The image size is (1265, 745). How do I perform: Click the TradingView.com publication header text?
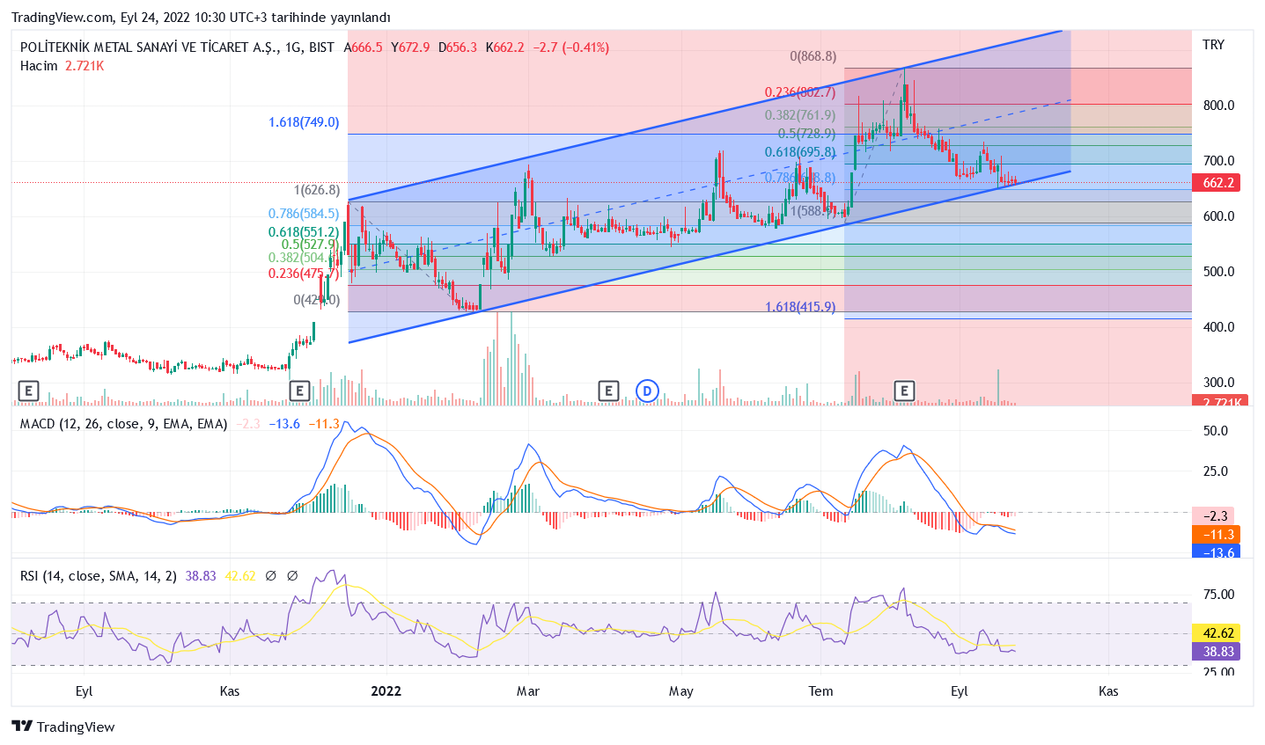click(201, 18)
